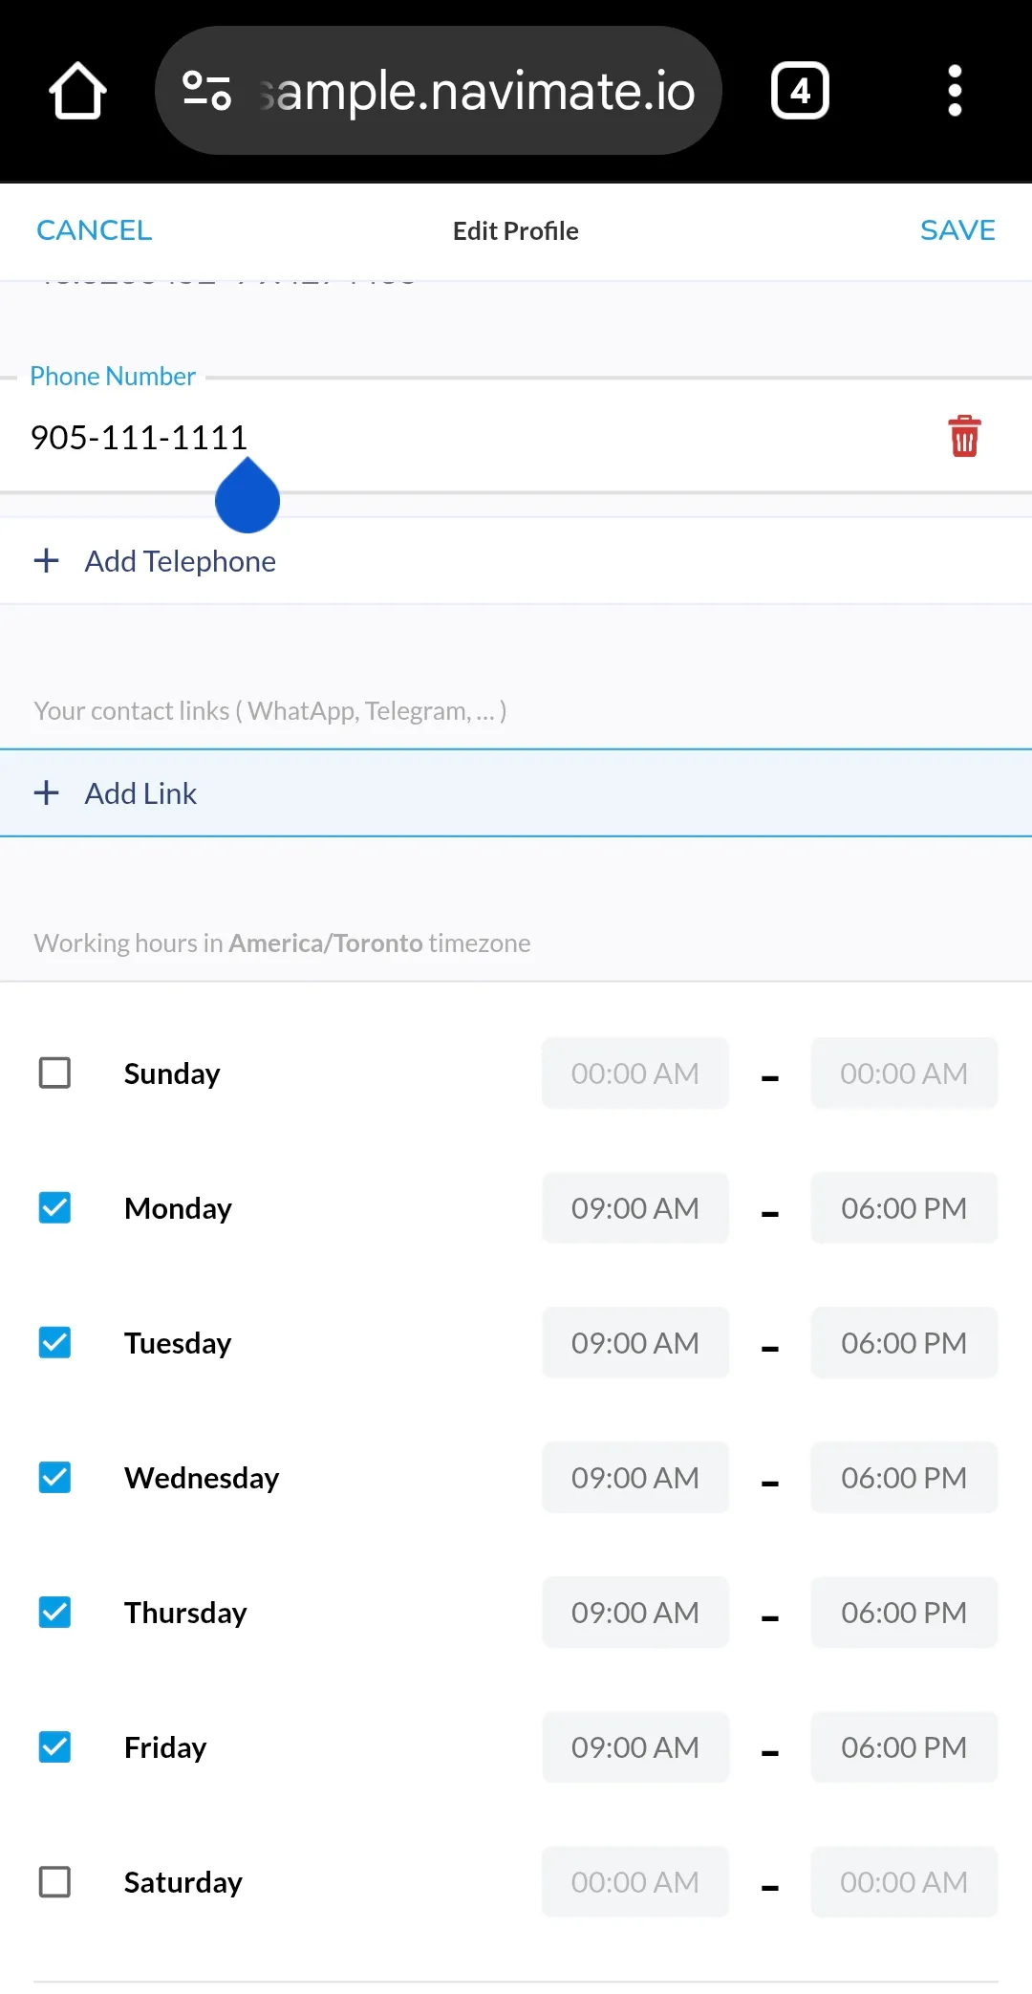Open Tuesday end time 06:00 PM picker
The image size is (1032, 1994).
(904, 1342)
